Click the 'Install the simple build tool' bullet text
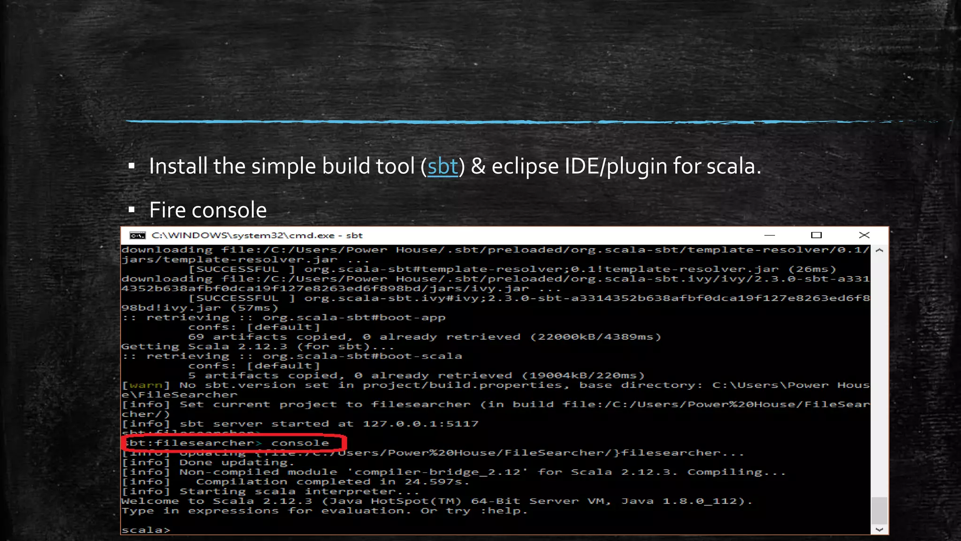 coord(455,166)
